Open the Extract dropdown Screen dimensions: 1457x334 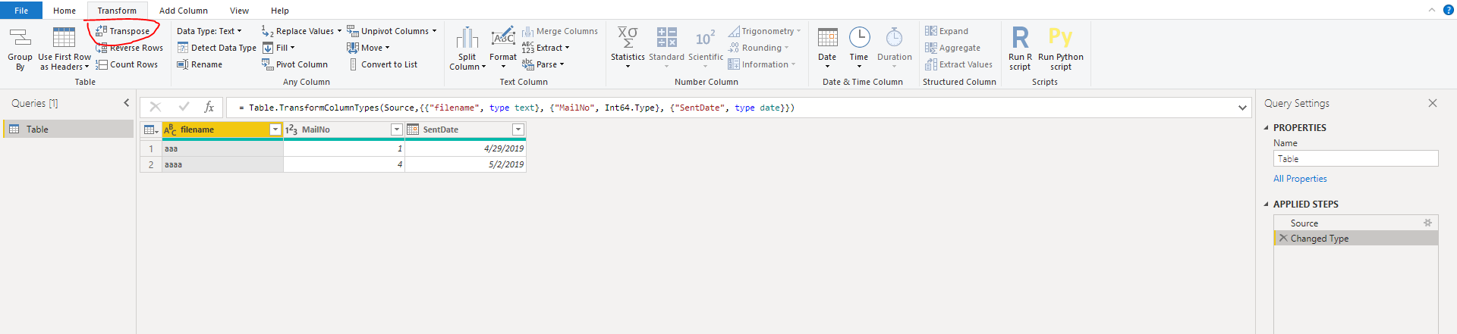coord(546,48)
